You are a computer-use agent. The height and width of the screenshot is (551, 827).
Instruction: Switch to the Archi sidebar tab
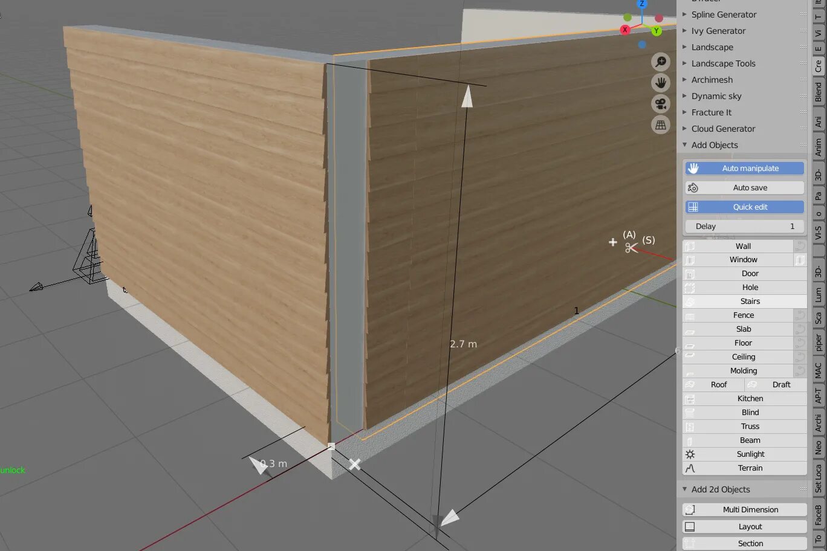coord(819,423)
